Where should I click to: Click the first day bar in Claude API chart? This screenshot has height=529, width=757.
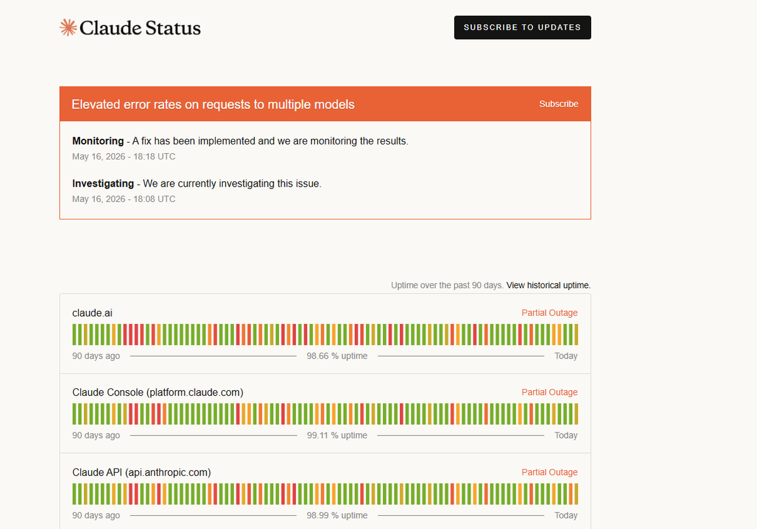(x=74, y=494)
